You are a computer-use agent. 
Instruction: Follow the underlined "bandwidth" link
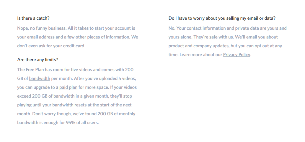40,79
